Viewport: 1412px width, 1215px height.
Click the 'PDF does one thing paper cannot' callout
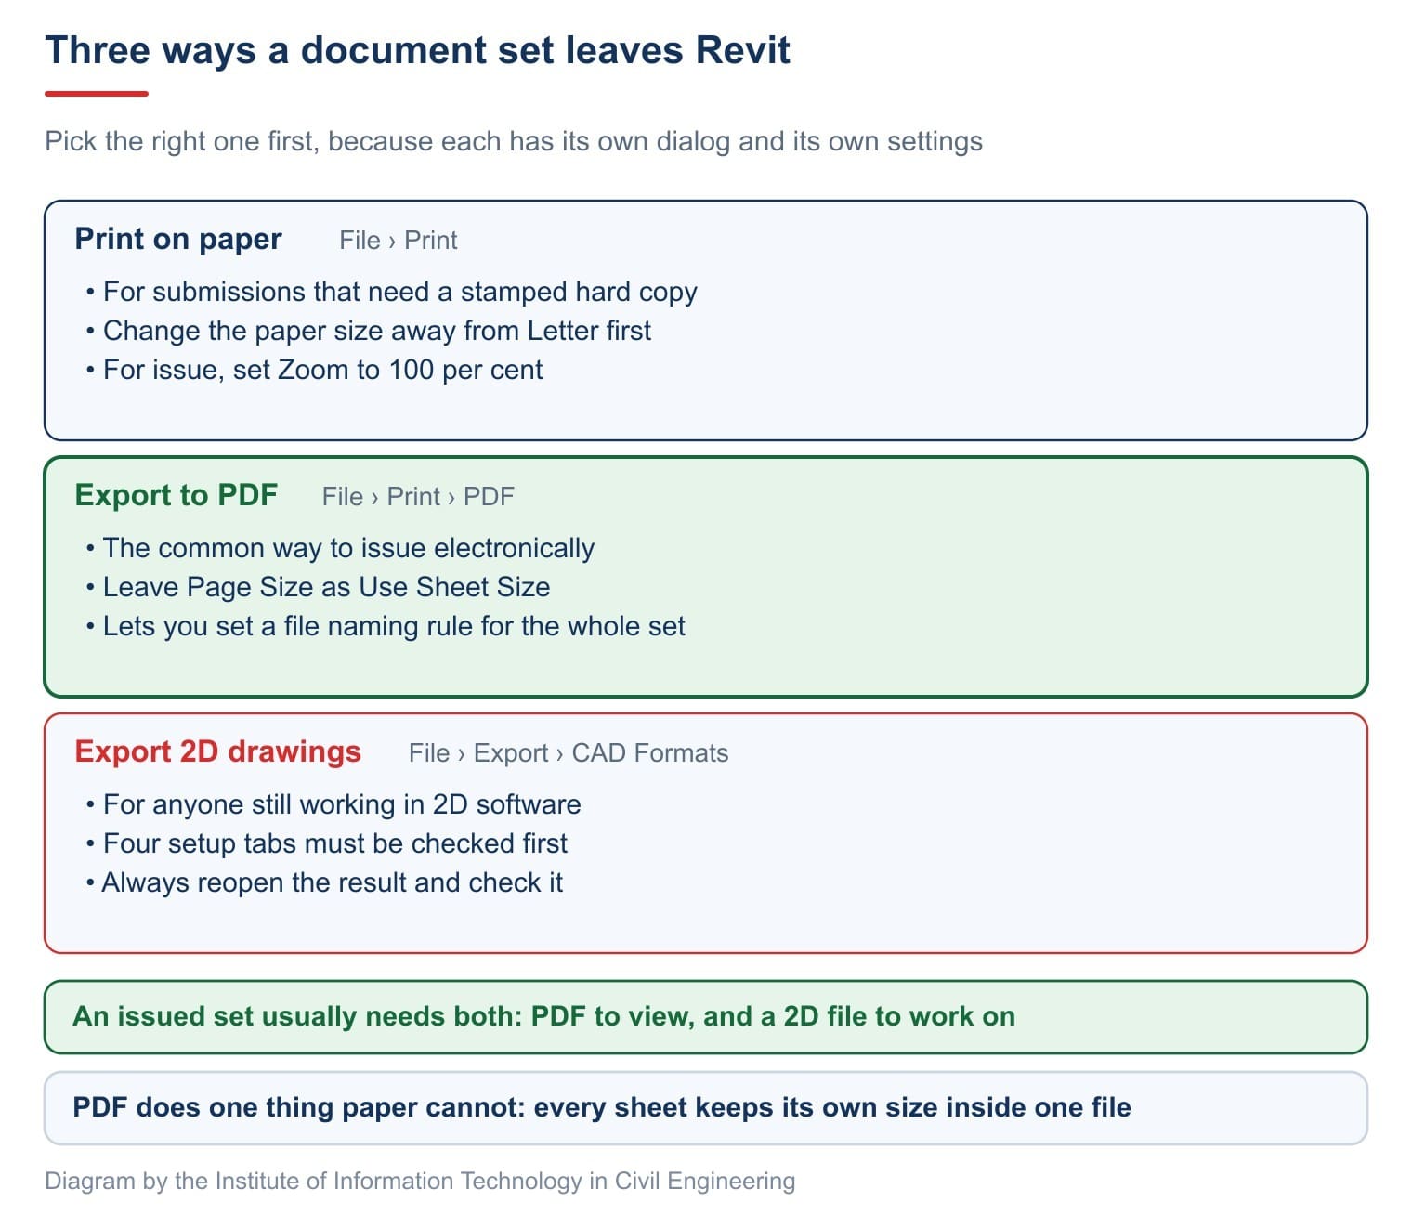(706, 1108)
